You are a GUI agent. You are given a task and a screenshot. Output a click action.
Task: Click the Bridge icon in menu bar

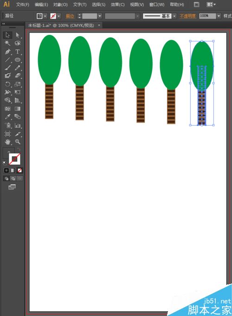click(x=197, y=5)
